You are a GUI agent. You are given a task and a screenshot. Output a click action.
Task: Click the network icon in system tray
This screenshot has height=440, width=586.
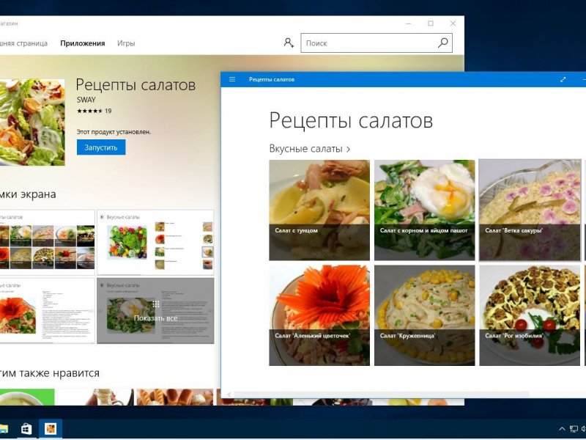(574, 429)
